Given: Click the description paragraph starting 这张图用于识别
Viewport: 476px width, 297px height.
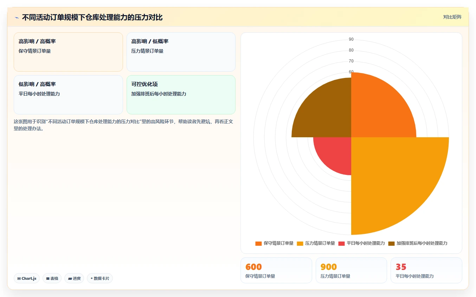Looking at the screenshot, I should (x=123, y=125).
